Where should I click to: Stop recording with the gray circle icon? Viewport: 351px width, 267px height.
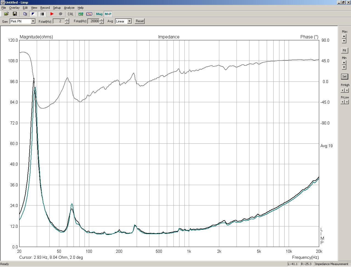click(x=61, y=14)
